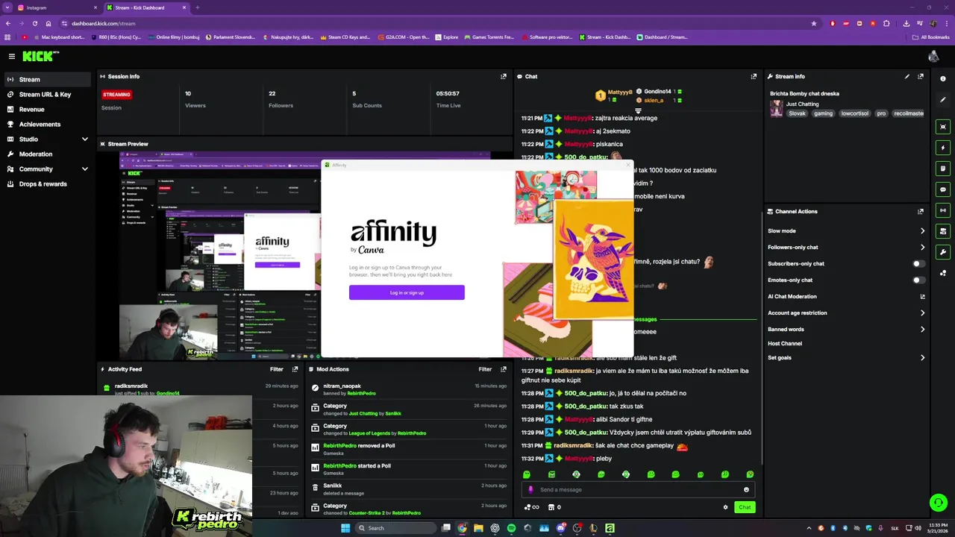955x537 pixels.
Task: Edit the stream info with the pencil icon
Action: pyautogui.click(x=907, y=76)
